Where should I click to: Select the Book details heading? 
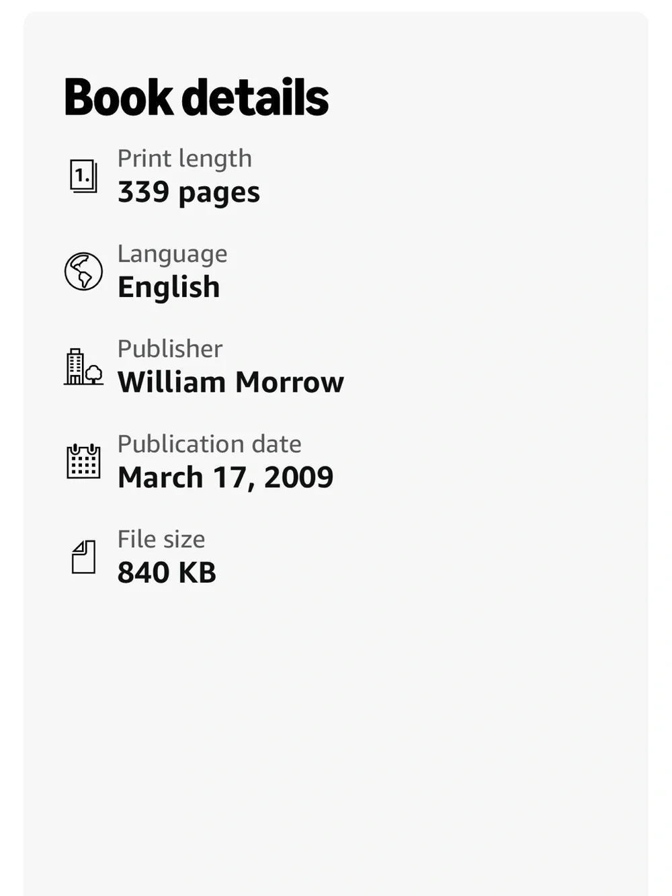point(196,97)
